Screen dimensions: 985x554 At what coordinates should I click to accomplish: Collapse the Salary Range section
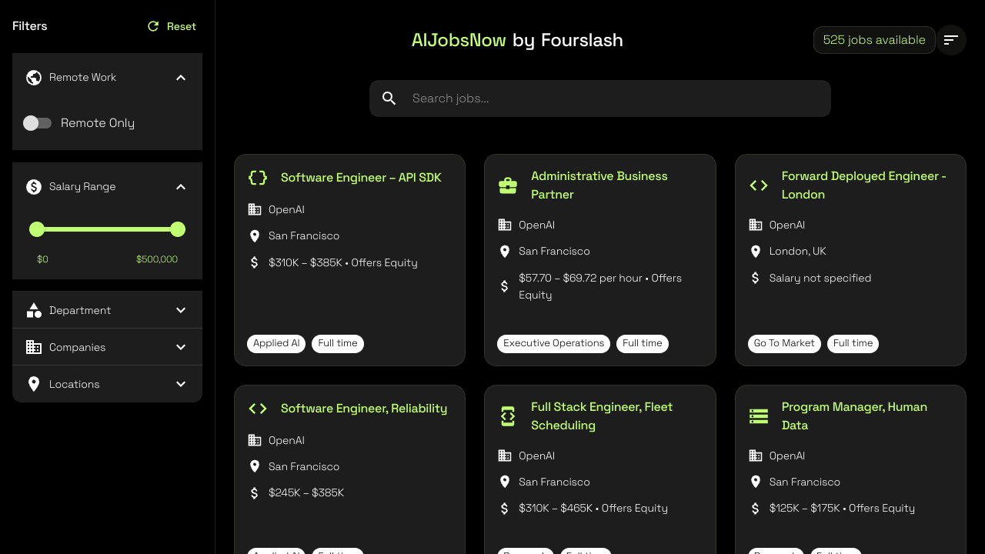pos(181,186)
